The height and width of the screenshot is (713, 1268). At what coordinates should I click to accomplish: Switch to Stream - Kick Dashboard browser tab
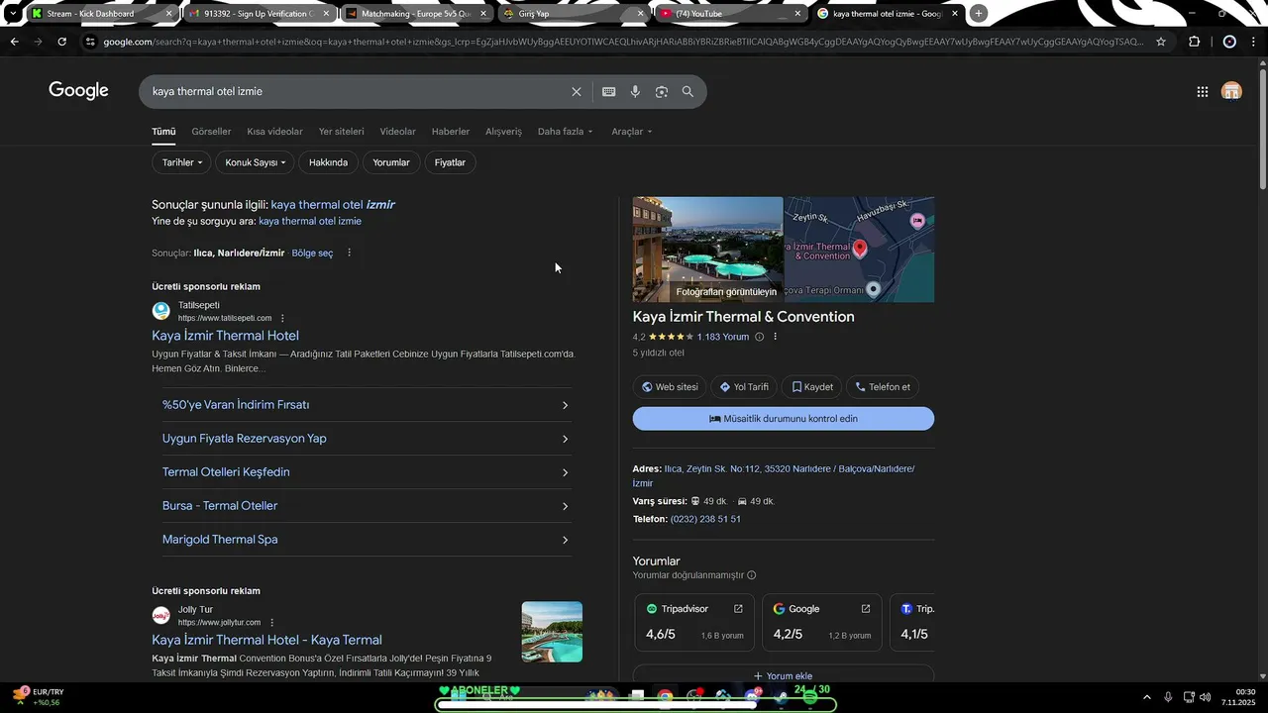tap(101, 13)
